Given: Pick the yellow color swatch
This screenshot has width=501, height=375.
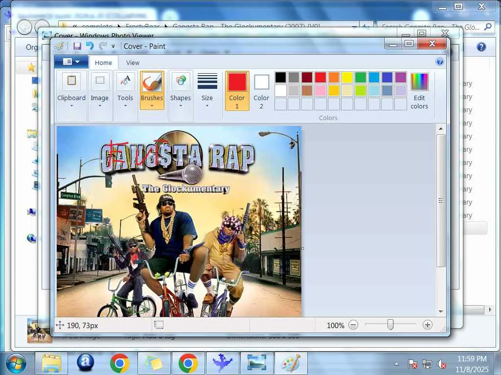Looking at the screenshot, I should click(x=347, y=77).
